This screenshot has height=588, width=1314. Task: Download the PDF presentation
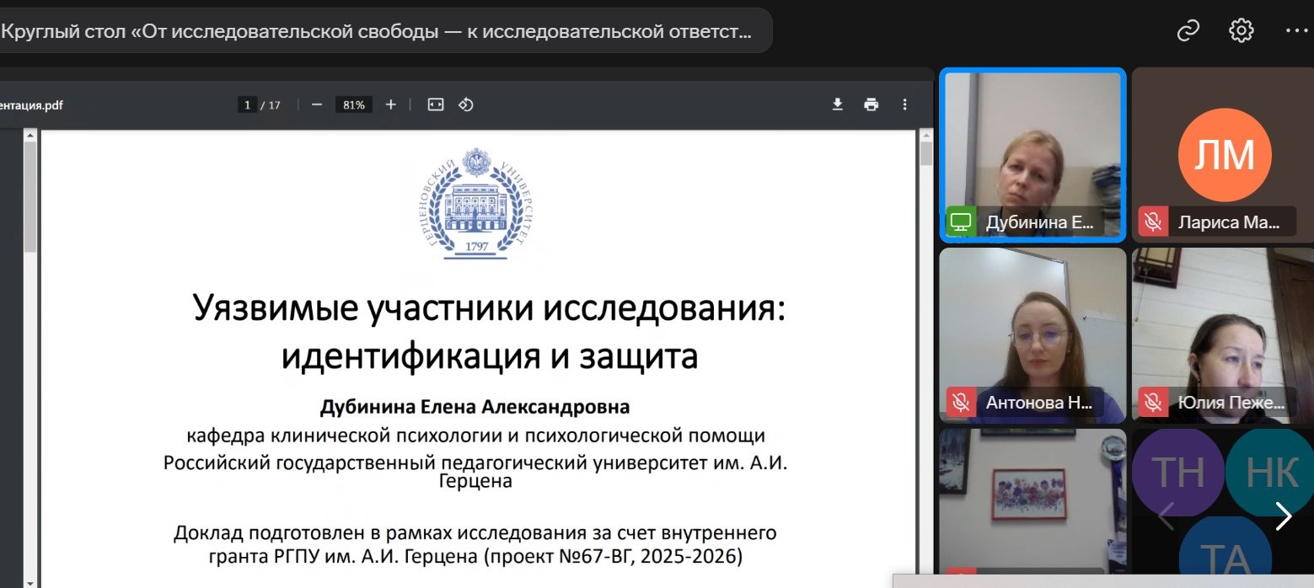point(837,104)
